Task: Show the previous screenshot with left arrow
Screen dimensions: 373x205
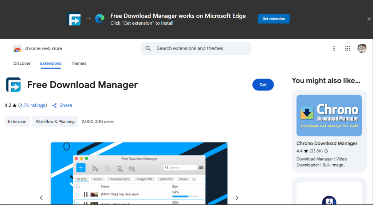Action: 42,198
